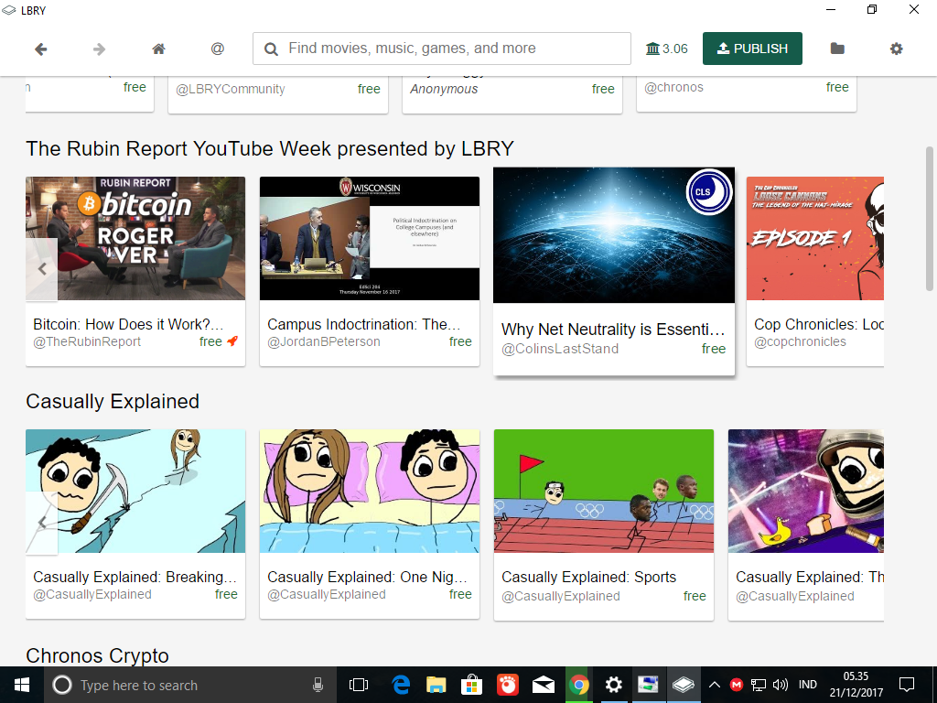Open the home page icon
Screen dimensions: 937x703
pyautogui.click(x=158, y=49)
